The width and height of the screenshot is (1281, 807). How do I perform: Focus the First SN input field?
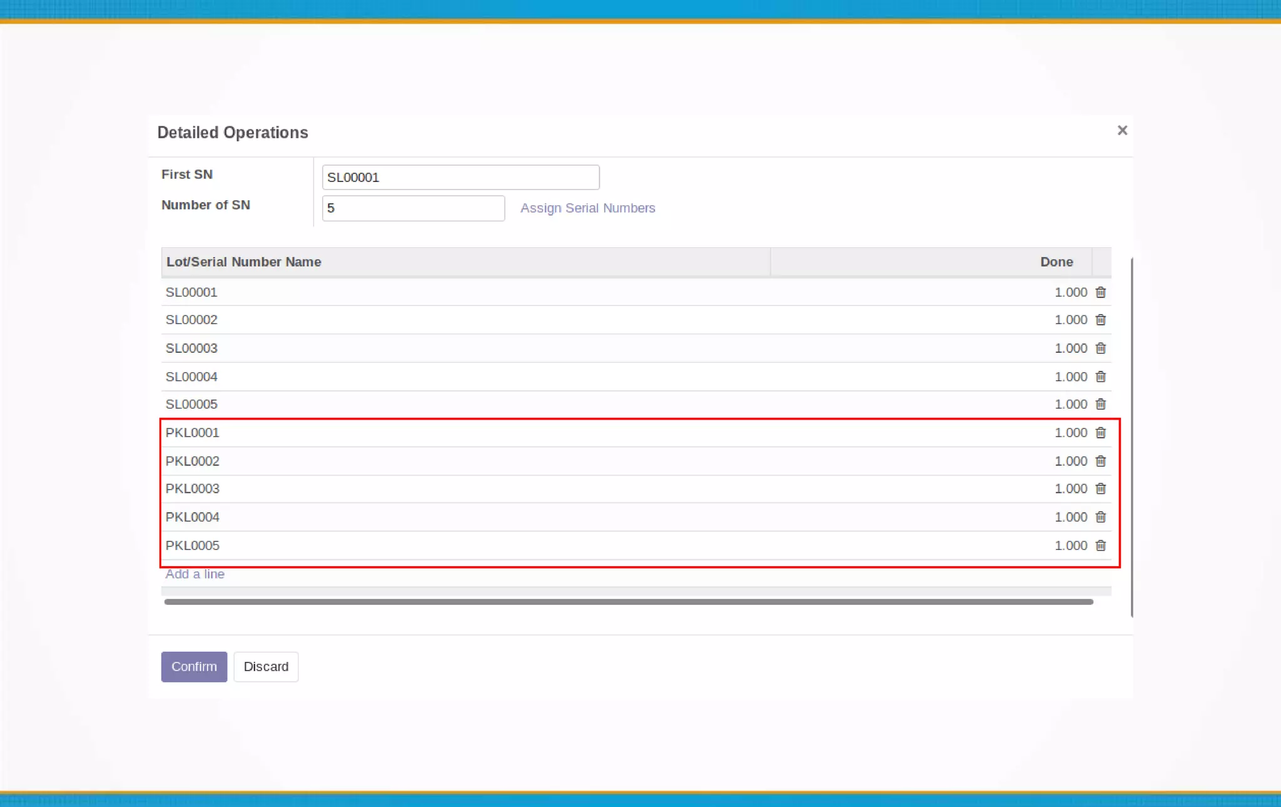(460, 177)
